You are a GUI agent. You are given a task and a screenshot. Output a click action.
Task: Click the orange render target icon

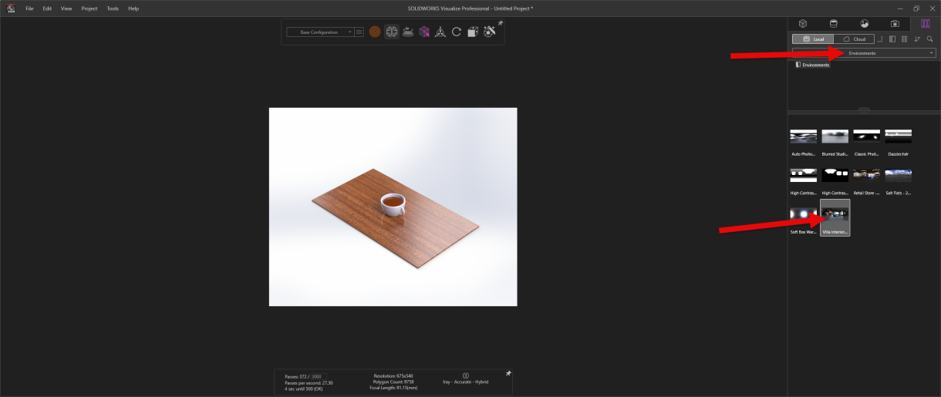coord(375,32)
